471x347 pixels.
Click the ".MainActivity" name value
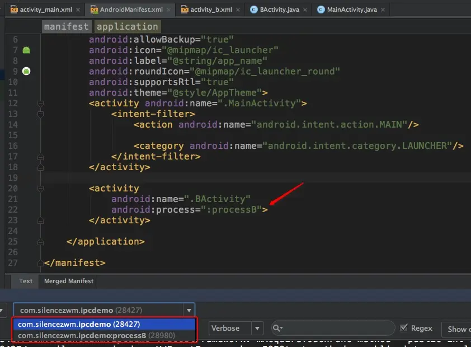coord(259,104)
